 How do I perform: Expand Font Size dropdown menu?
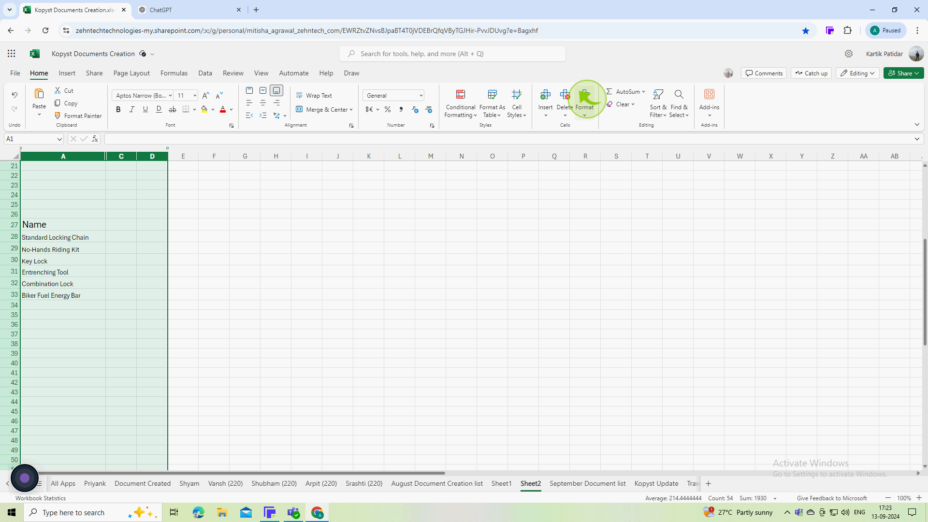point(195,96)
